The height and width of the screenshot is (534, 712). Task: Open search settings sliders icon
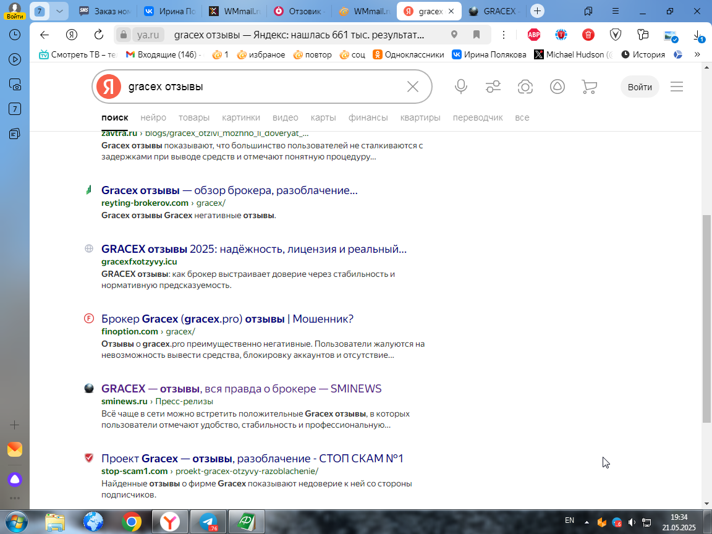pyautogui.click(x=493, y=87)
